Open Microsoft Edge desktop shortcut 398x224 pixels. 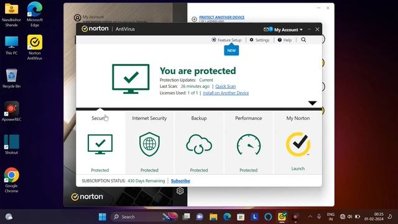coord(35,14)
